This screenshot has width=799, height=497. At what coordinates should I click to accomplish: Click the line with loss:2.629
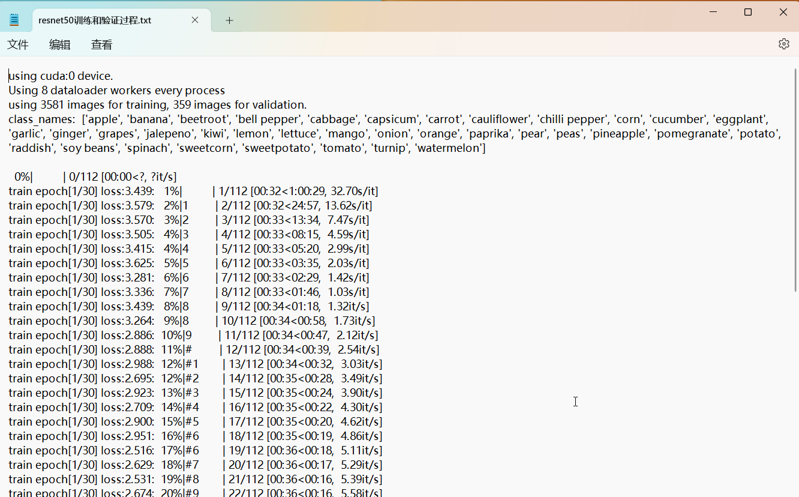pos(196,465)
